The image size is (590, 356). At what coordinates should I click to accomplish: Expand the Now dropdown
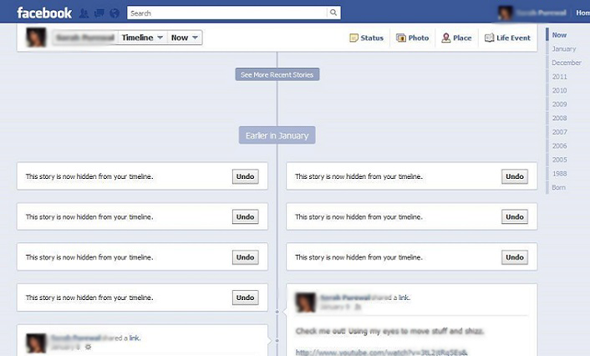(185, 38)
